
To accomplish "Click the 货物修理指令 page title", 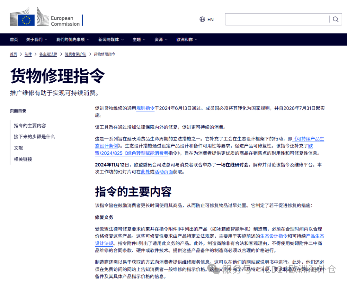I will (x=57, y=76).
